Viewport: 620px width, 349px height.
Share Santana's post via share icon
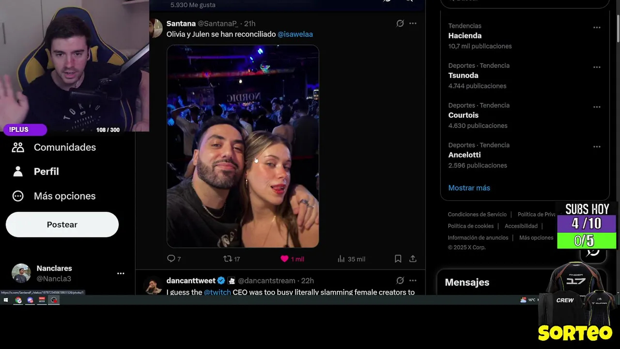pyautogui.click(x=413, y=259)
